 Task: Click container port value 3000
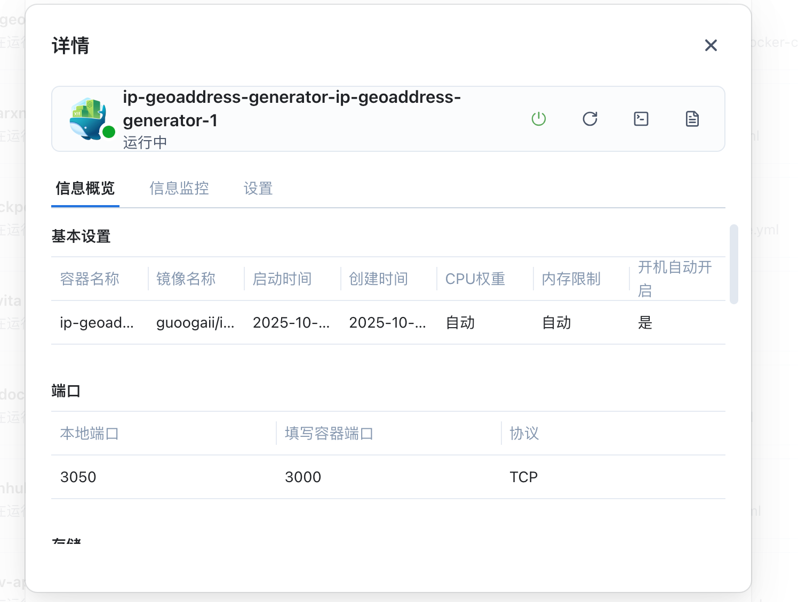pyautogui.click(x=303, y=477)
